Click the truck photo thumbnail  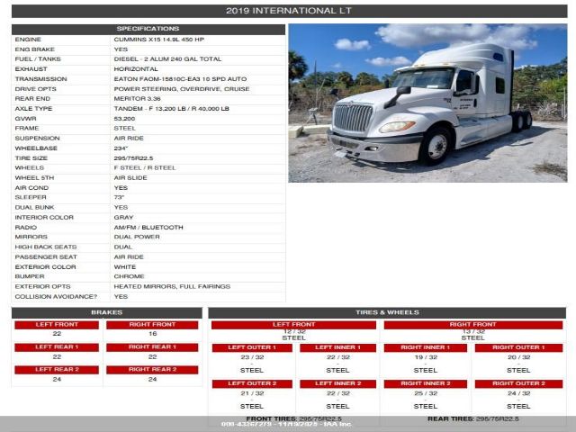pyautogui.click(x=427, y=103)
